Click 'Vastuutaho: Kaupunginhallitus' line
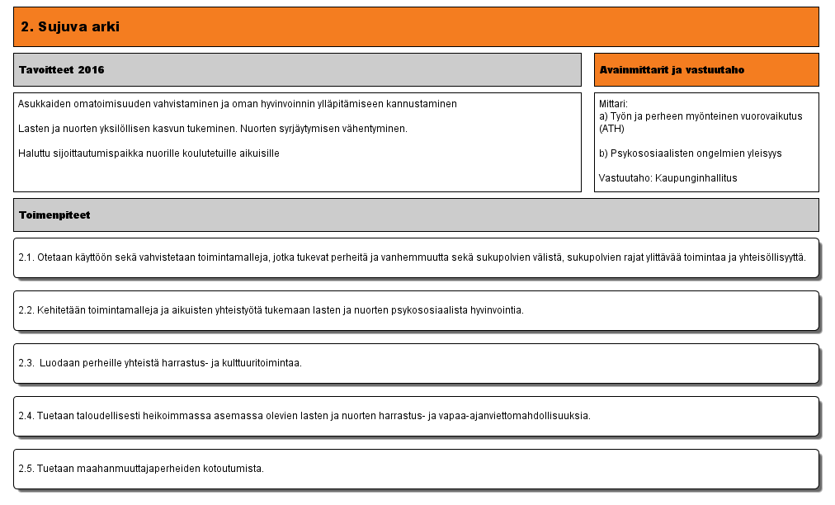The image size is (835, 505). [668, 178]
